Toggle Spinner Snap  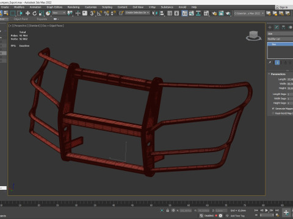click(113, 13)
